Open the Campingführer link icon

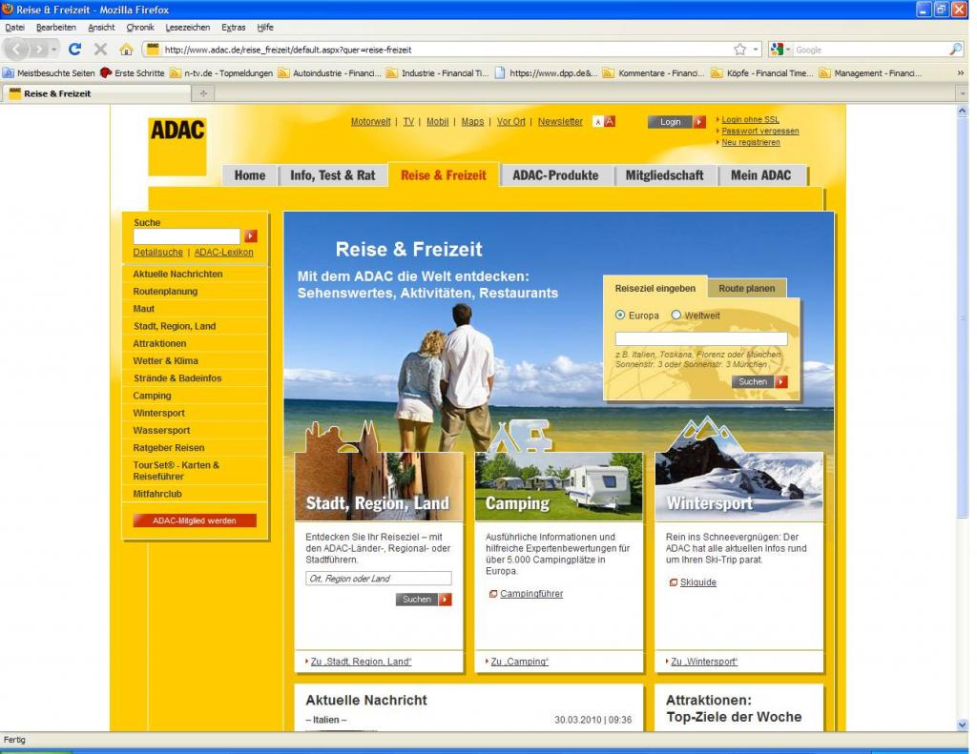[493, 594]
